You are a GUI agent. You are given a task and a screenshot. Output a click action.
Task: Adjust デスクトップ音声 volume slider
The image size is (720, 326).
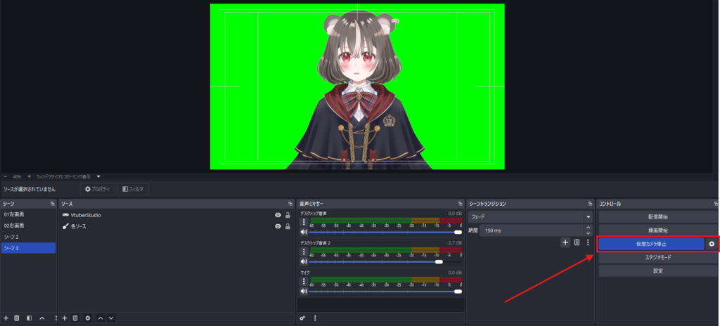[385, 233]
